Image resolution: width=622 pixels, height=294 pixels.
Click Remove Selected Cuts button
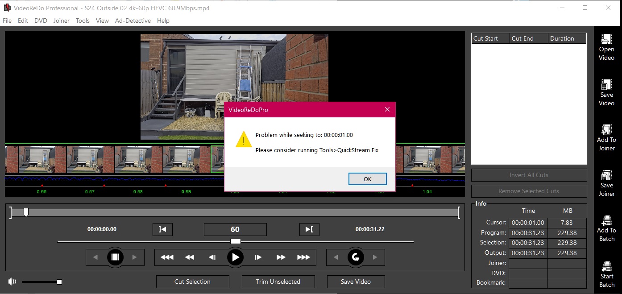529,191
